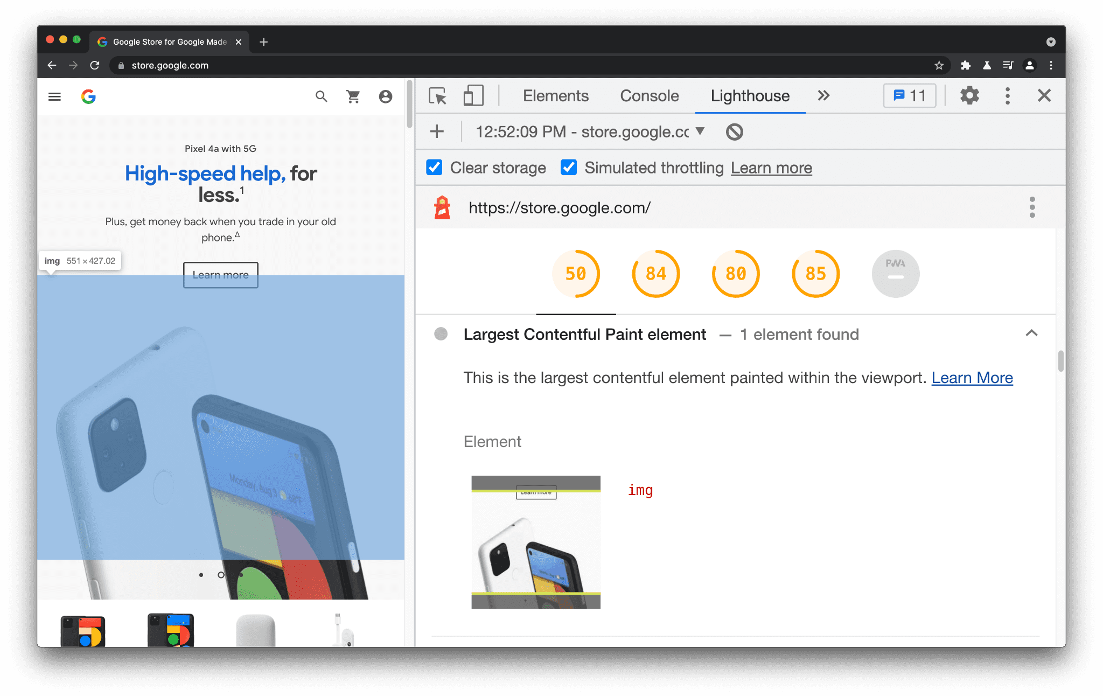The height and width of the screenshot is (696, 1103).
Task: Open DevTools settings gear icon
Action: pos(970,96)
